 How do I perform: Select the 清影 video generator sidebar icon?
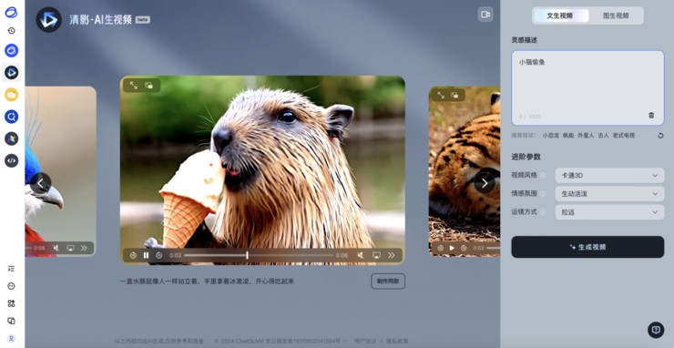pyautogui.click(x=11, y=72)
